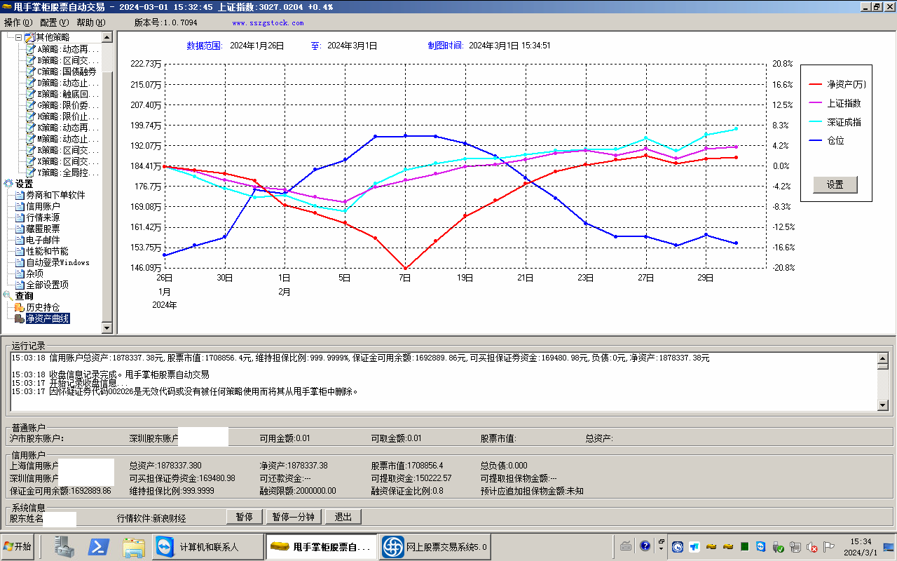Click the C策略 国债融券 strategy icon
Screen dimensions: 897x561
(30, 72)
